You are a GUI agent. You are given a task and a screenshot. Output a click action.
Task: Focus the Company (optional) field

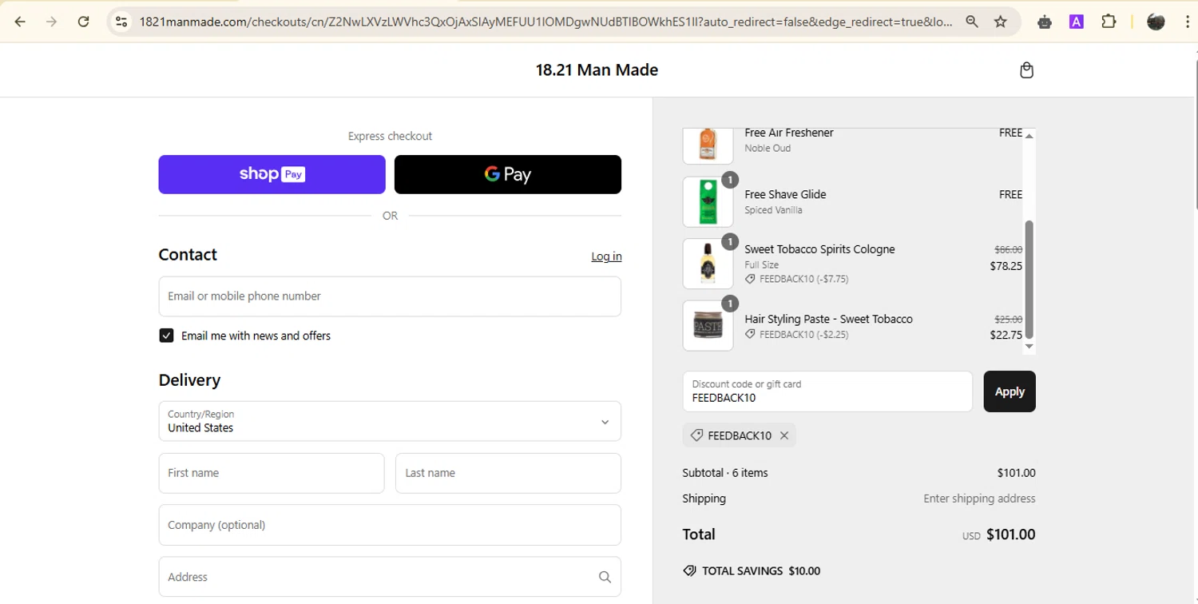click(390, 525)
